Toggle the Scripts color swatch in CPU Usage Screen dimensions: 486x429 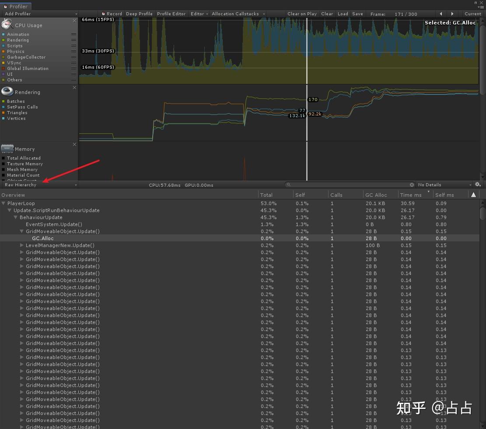pyautogui.click(x=3, y=46)
